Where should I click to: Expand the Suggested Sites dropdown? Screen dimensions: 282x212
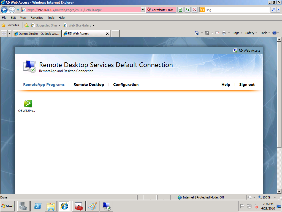59,25
